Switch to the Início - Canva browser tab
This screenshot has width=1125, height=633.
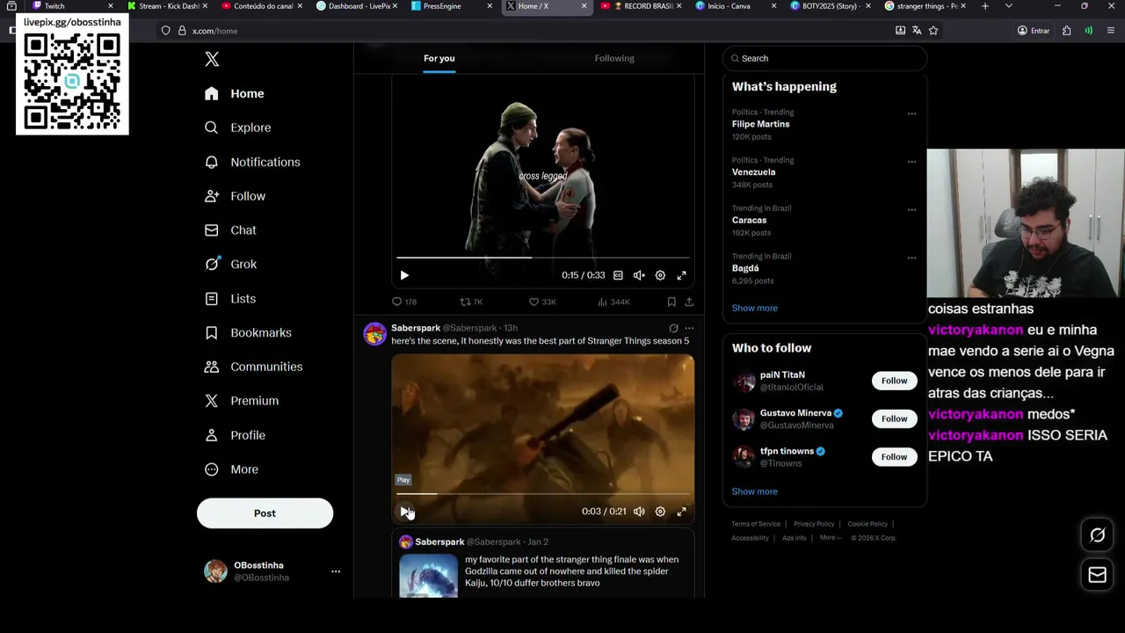tap(735, 6)
